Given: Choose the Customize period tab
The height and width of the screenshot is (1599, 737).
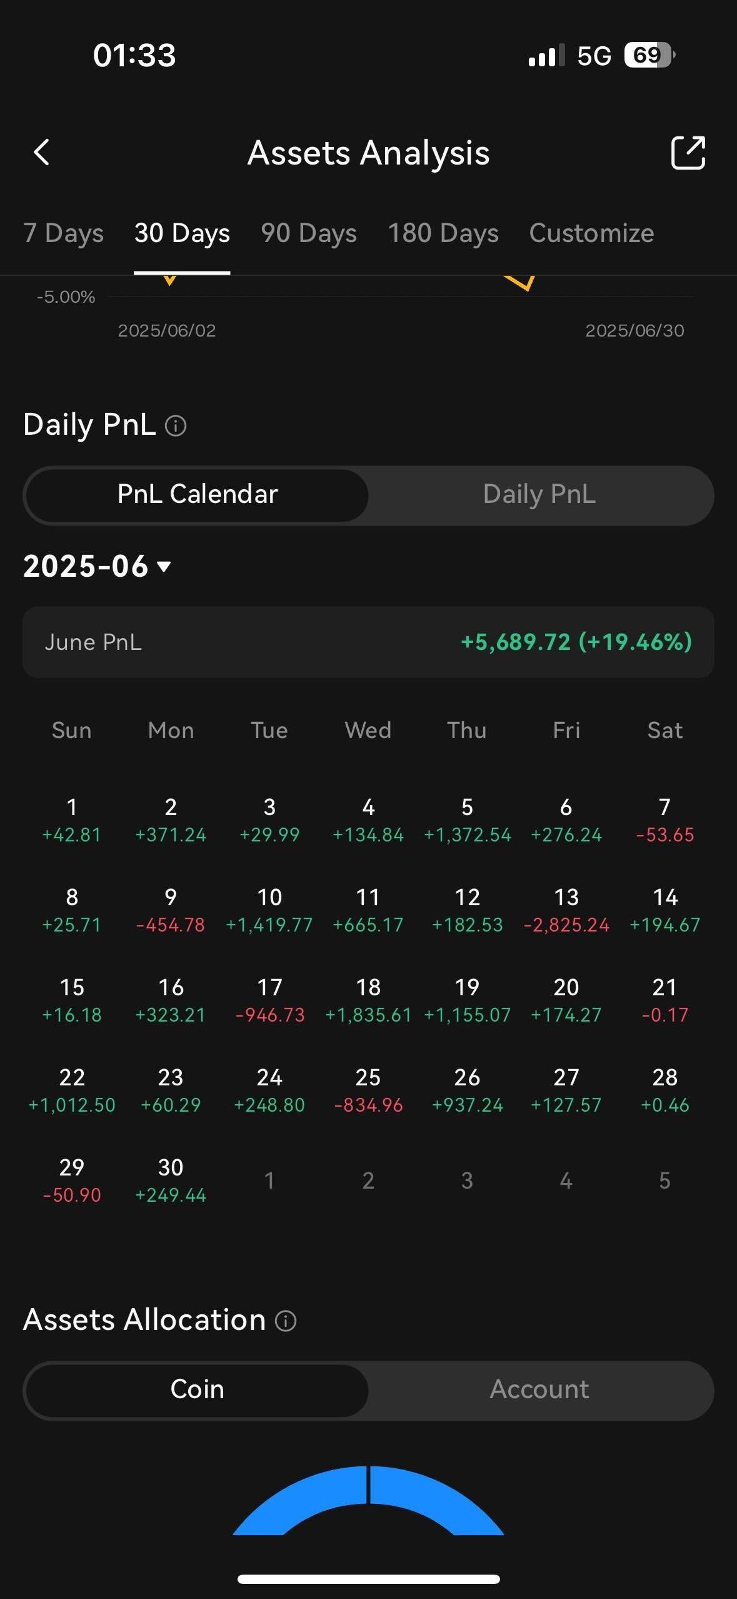Looking at the screenshot, I should (591, 233).
